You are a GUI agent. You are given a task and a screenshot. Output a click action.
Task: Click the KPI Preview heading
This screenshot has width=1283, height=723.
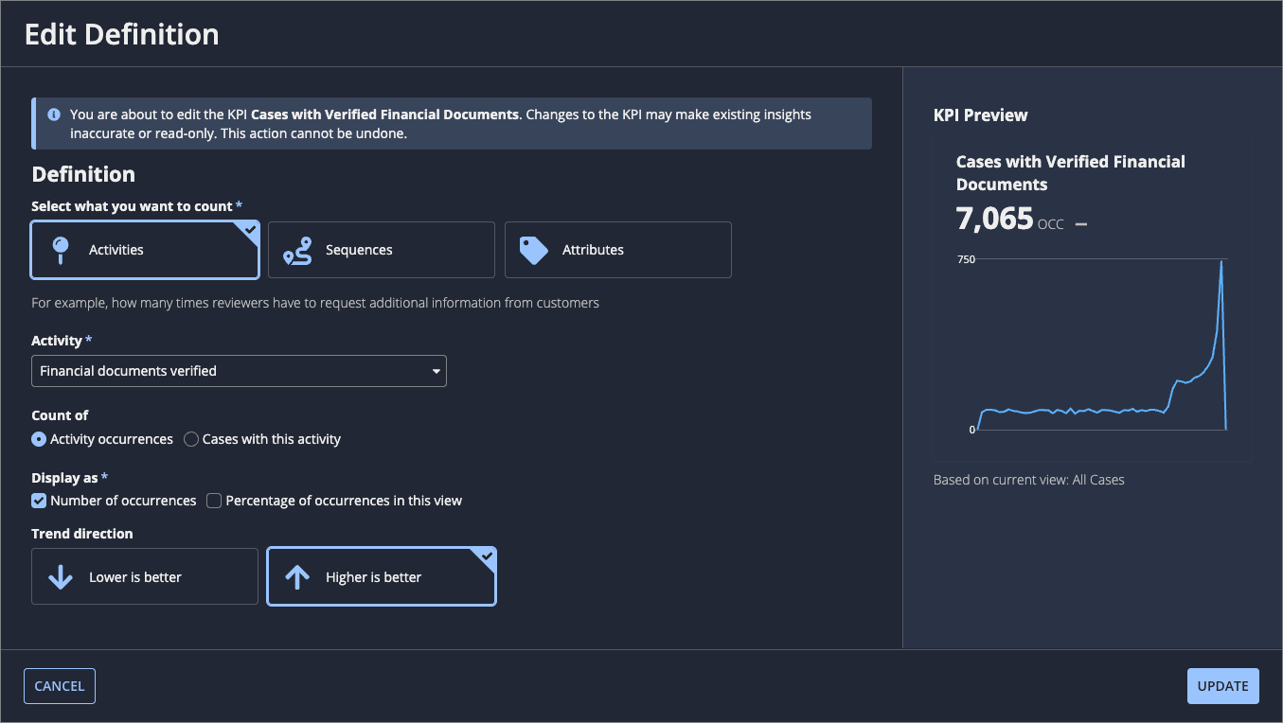pyautogui.click(x=980, y=115)
